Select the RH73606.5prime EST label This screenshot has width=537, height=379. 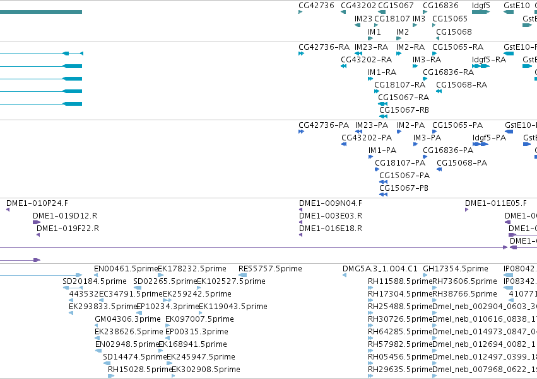tap(464, 281)
